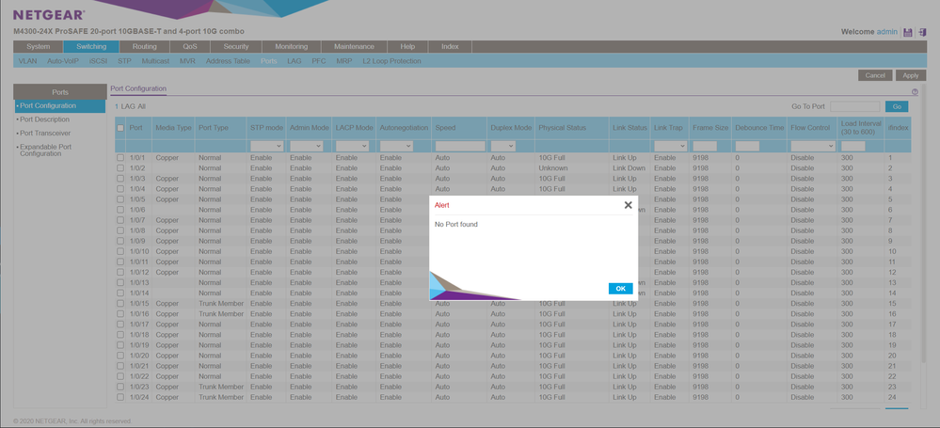Open the STP mode dropdown
This screenshot has width=940, height=428.
(267, 146)
